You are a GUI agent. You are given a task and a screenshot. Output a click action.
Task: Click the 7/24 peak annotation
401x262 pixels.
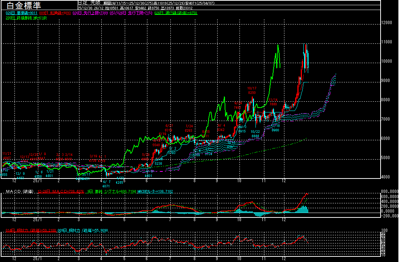(x=189, y=128)
